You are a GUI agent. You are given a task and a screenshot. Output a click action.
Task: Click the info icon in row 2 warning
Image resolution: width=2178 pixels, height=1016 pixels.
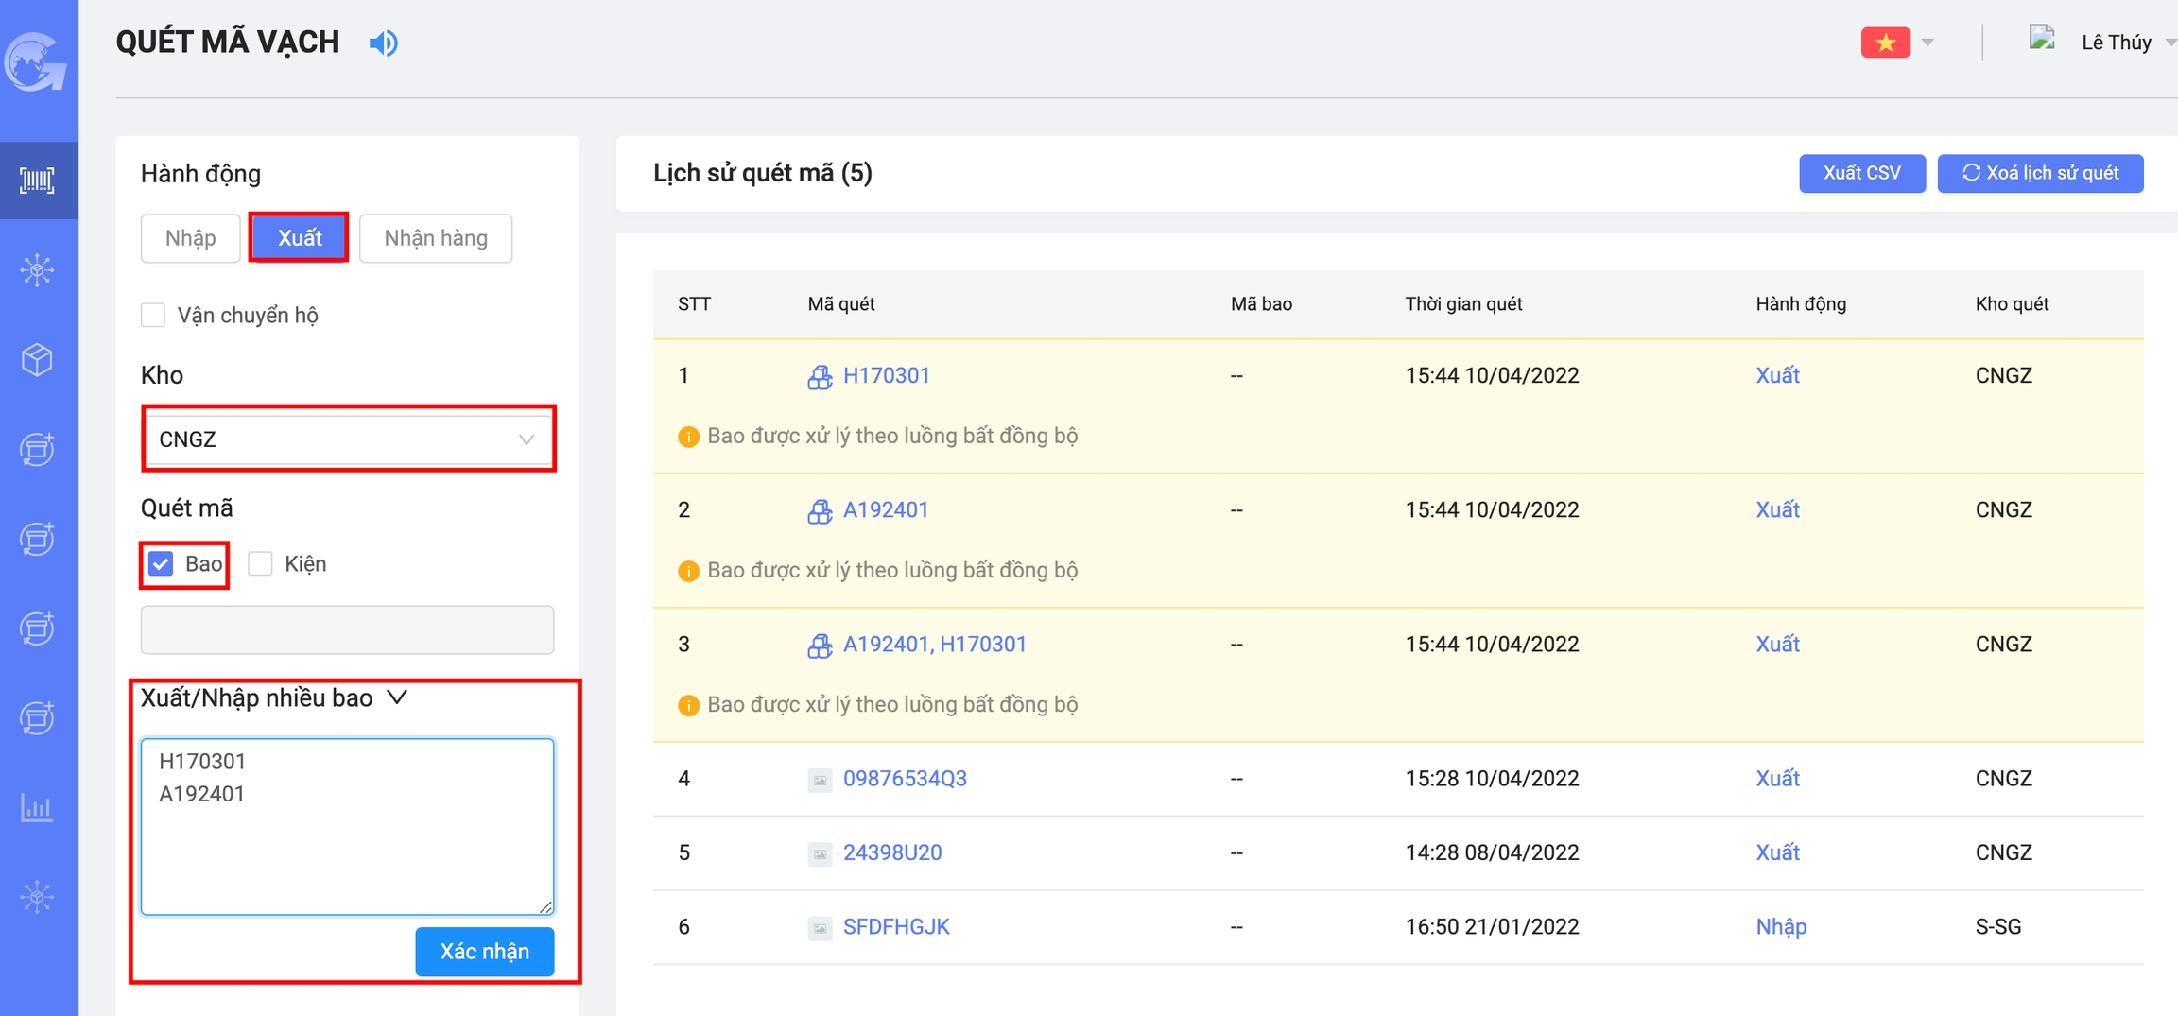(x=688, y=571)
